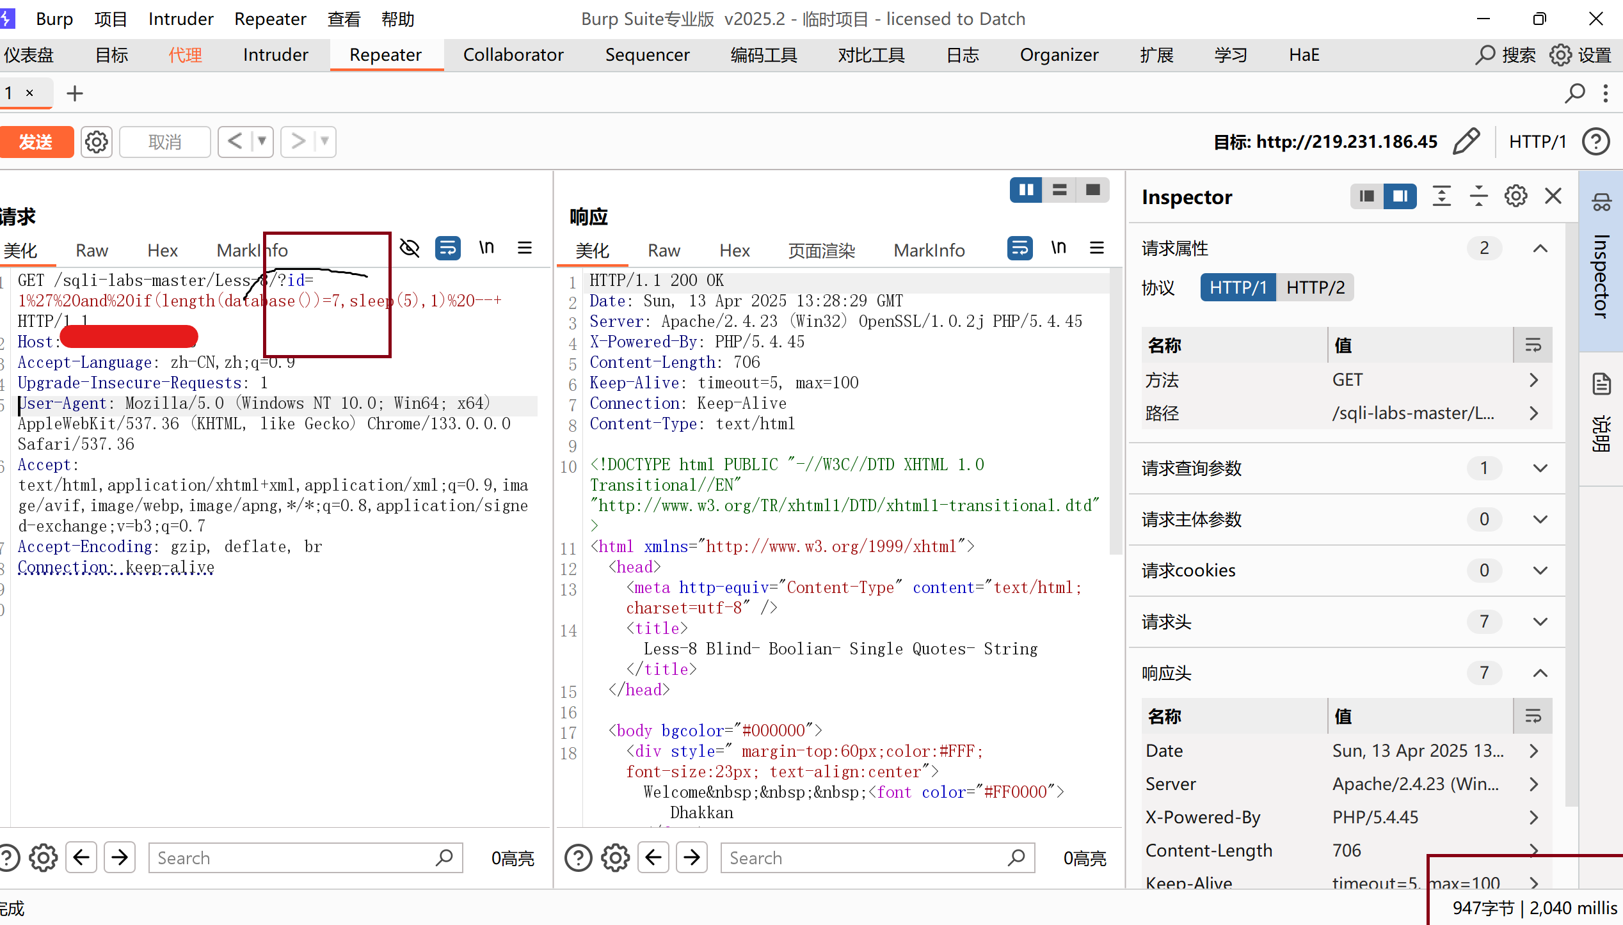Collapse 响应头 section
This screenshot has height=925, width=1623.
pyautogui.click(x=1540, y=673)
